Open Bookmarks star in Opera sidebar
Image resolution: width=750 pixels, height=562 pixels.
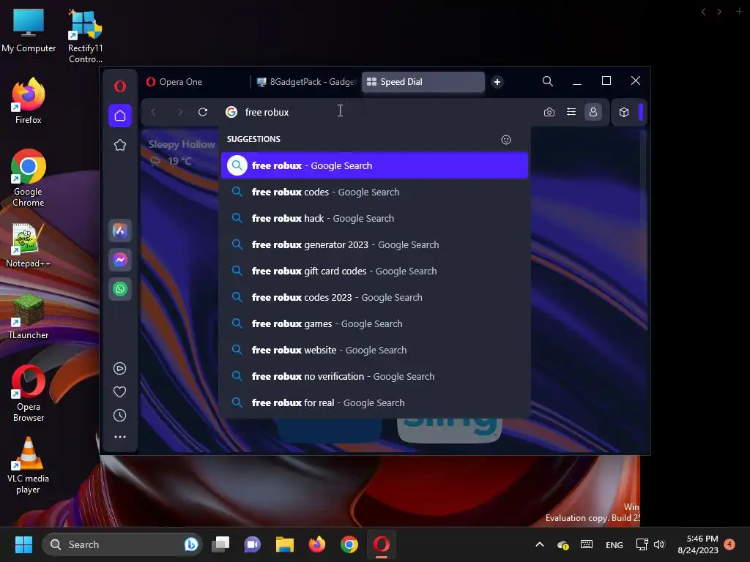coord(120,145)
